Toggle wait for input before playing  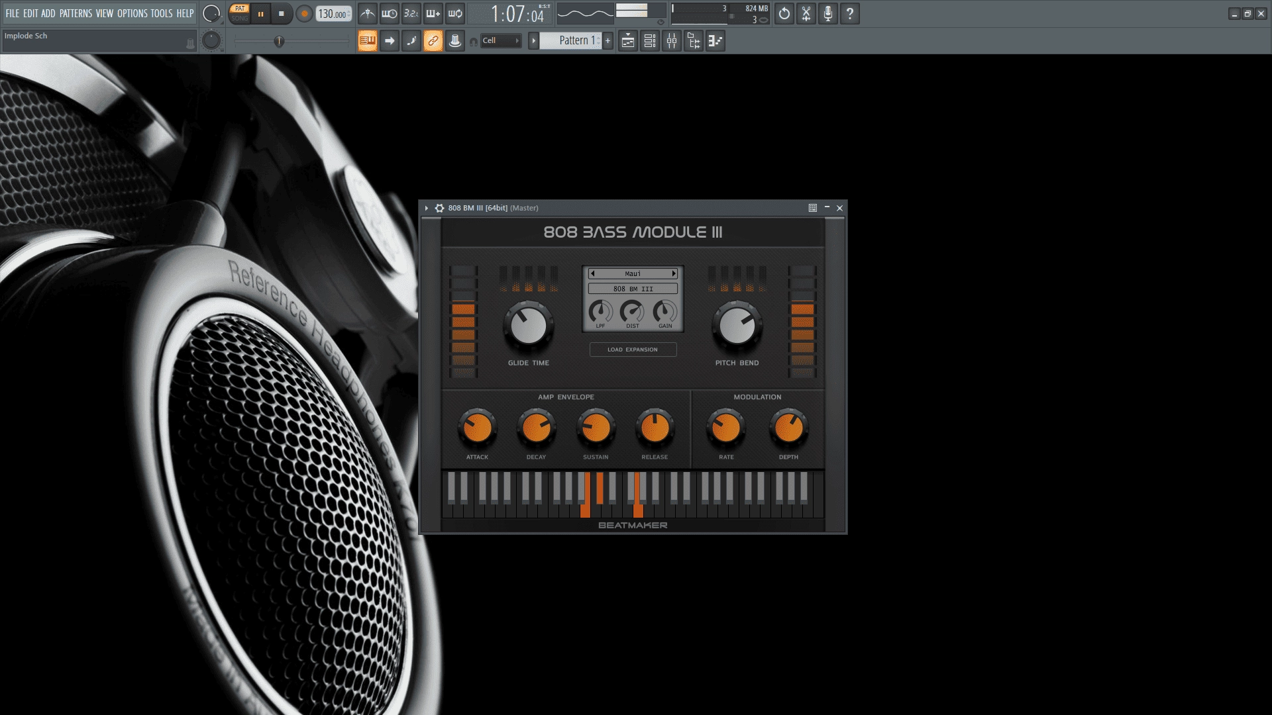pos(390,13)
